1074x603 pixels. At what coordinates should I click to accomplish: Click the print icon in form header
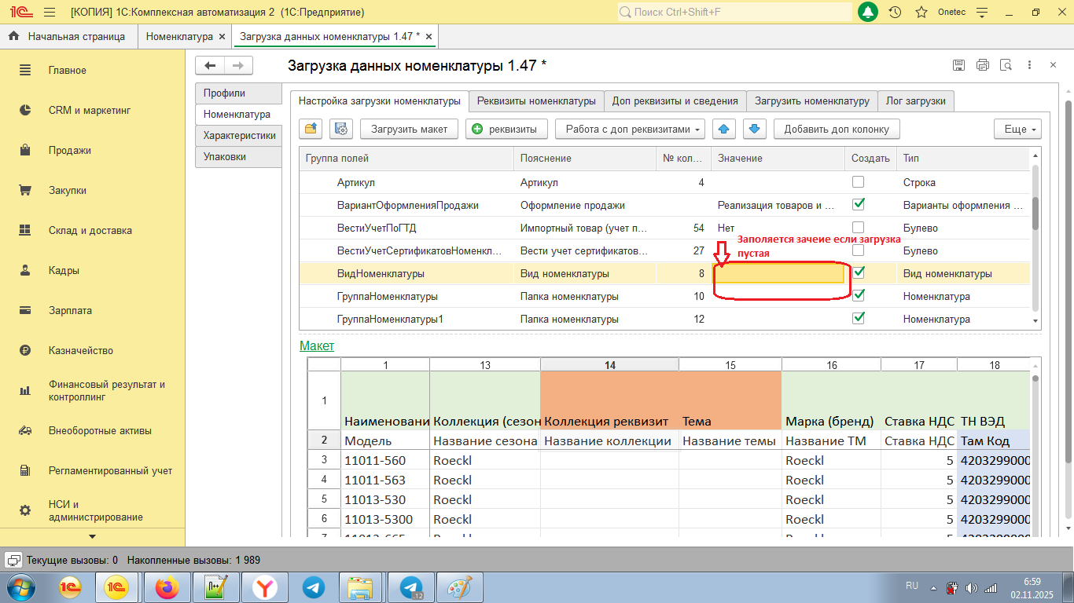pos(982,66)
